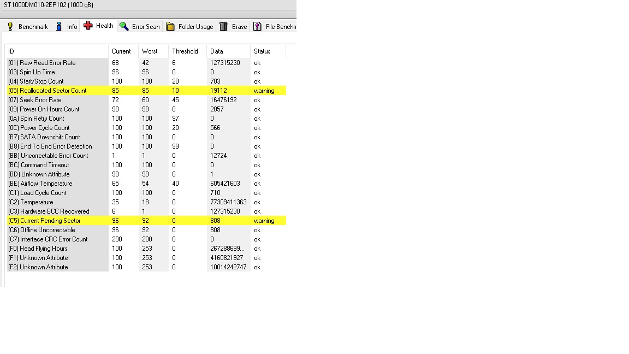The width and height of the screenshot is (629, 354).
Task: Sort by the Status column header
Action: pos(268,51)
